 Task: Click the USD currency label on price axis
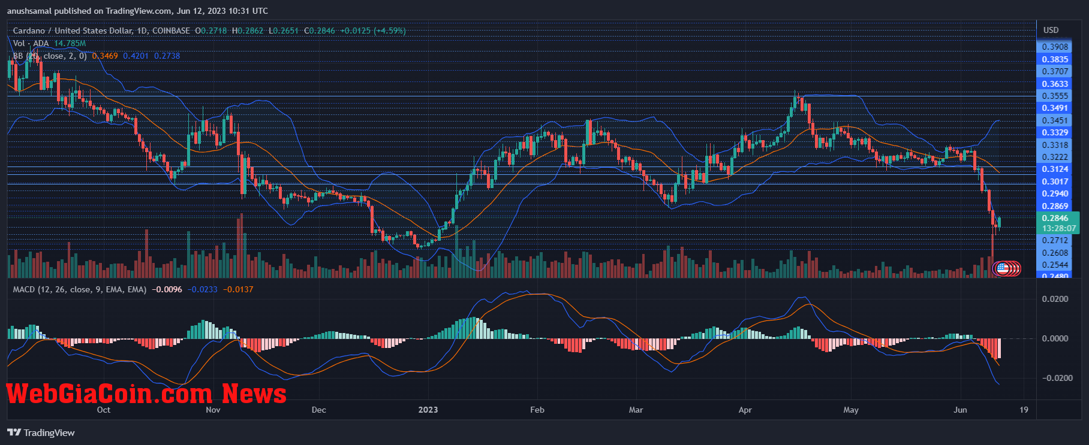1051,30
